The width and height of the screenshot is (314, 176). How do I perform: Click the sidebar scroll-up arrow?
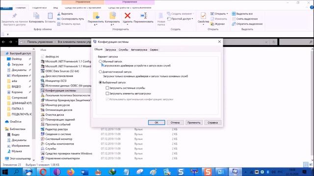click(33, 49)
